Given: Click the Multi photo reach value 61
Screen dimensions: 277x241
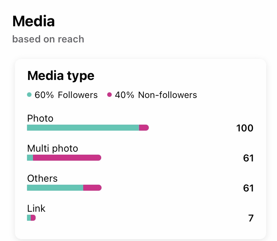Looking at the screenshot, I should (249, 158).
